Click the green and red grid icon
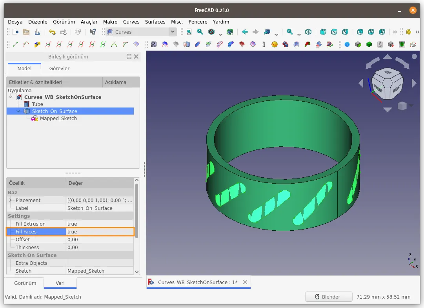 pyautogui.click(x=402, y=44)
